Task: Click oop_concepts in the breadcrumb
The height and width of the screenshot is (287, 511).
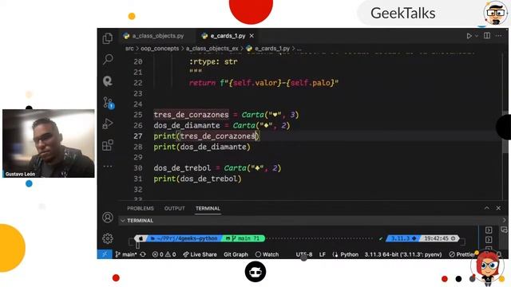Action: (x=160, y=49)
